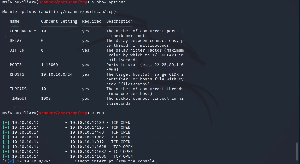Click the 'Name' column header

14,21
